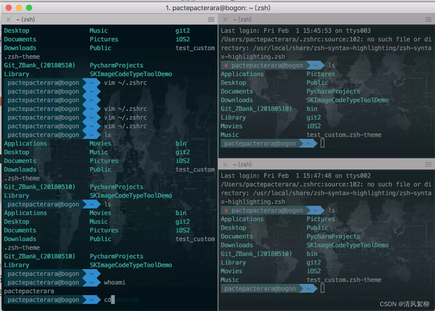Viewport: 435px width, 311px height.
Task: Close the bottom-right terminal pane with its X icon
Action: click(225, 164)
